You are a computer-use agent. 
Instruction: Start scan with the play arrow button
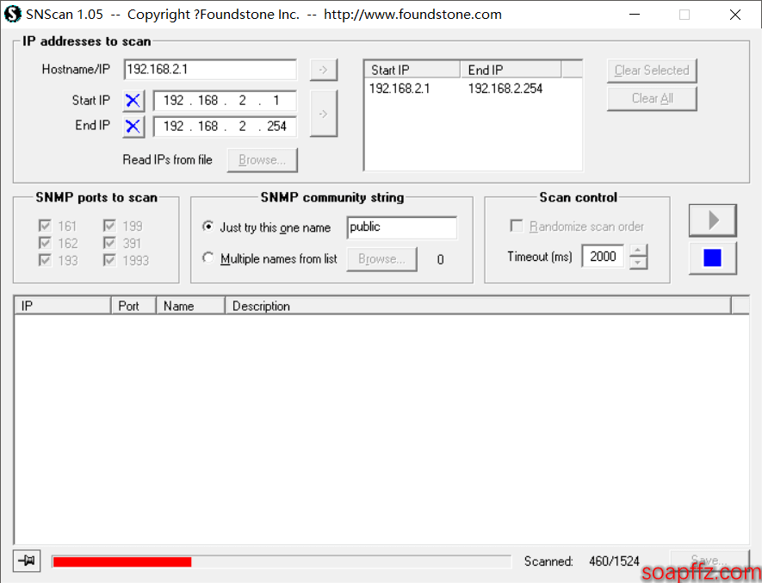point(712,220)
